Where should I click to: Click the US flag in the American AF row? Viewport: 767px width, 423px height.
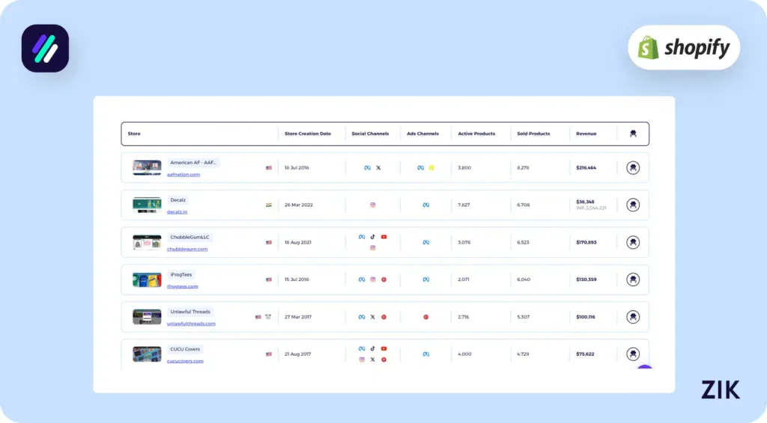(269, 168)
